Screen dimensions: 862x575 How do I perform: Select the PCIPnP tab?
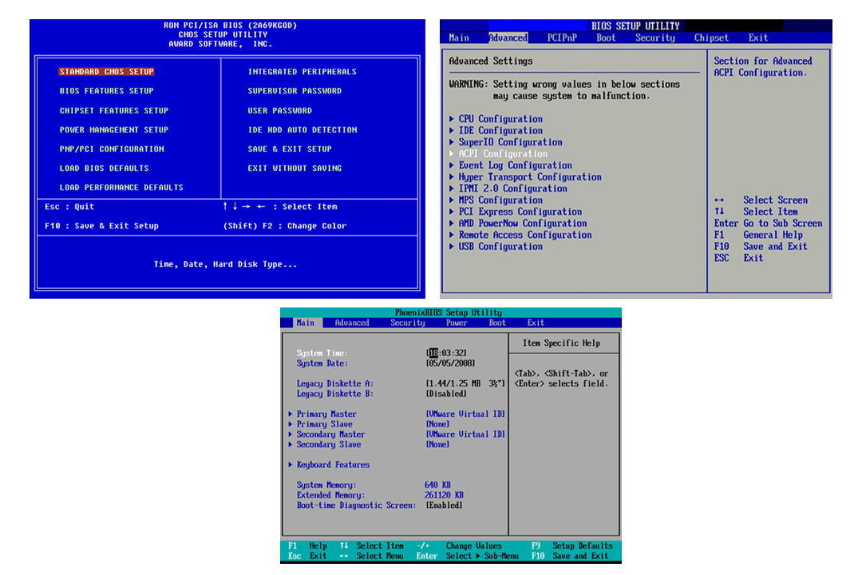[x=561, y=38]
